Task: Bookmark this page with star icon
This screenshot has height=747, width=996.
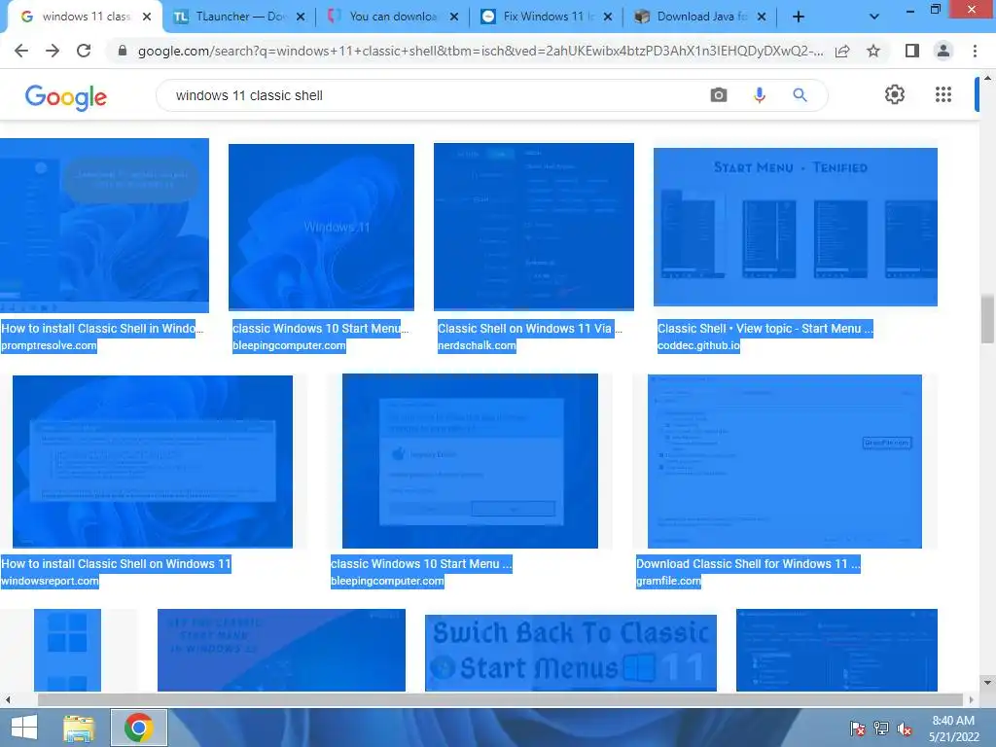Action: tap(873, 51)
